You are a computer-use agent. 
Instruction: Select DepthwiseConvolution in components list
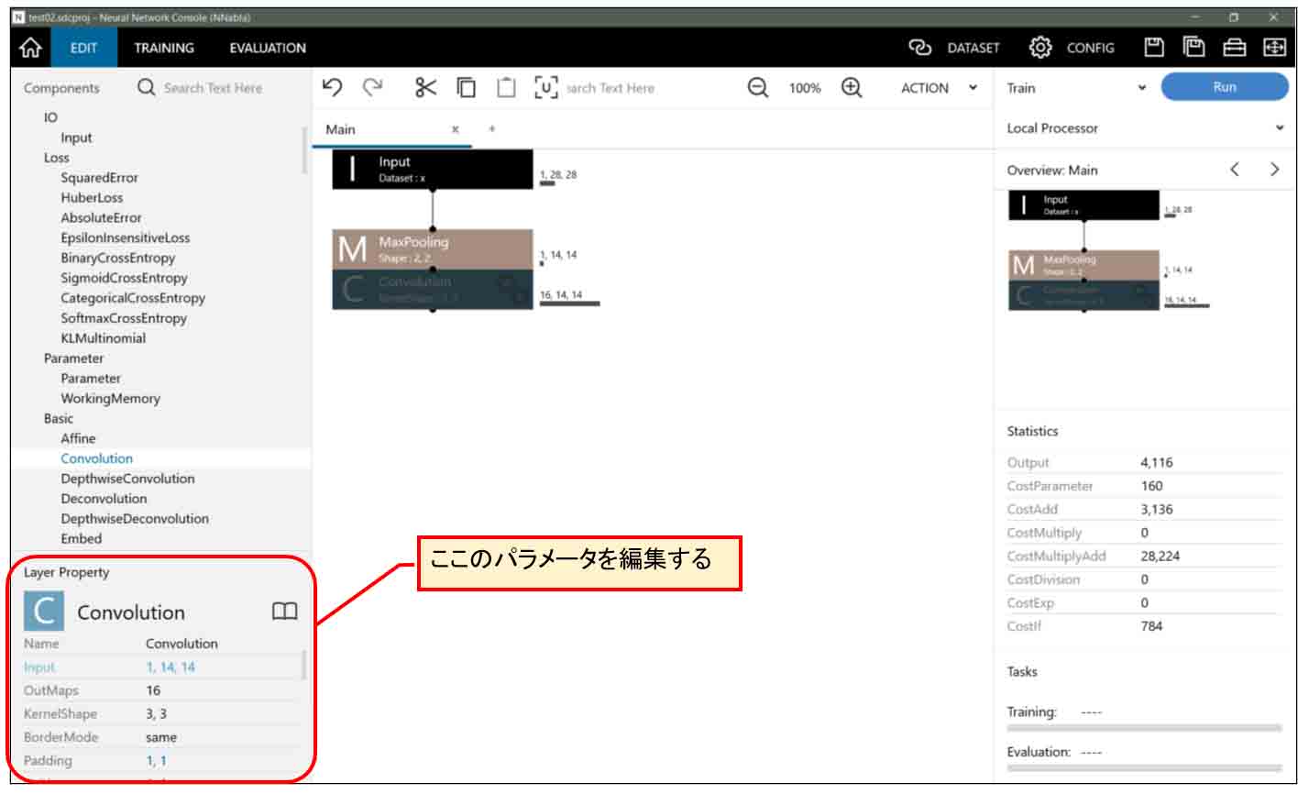pos(127,479)
